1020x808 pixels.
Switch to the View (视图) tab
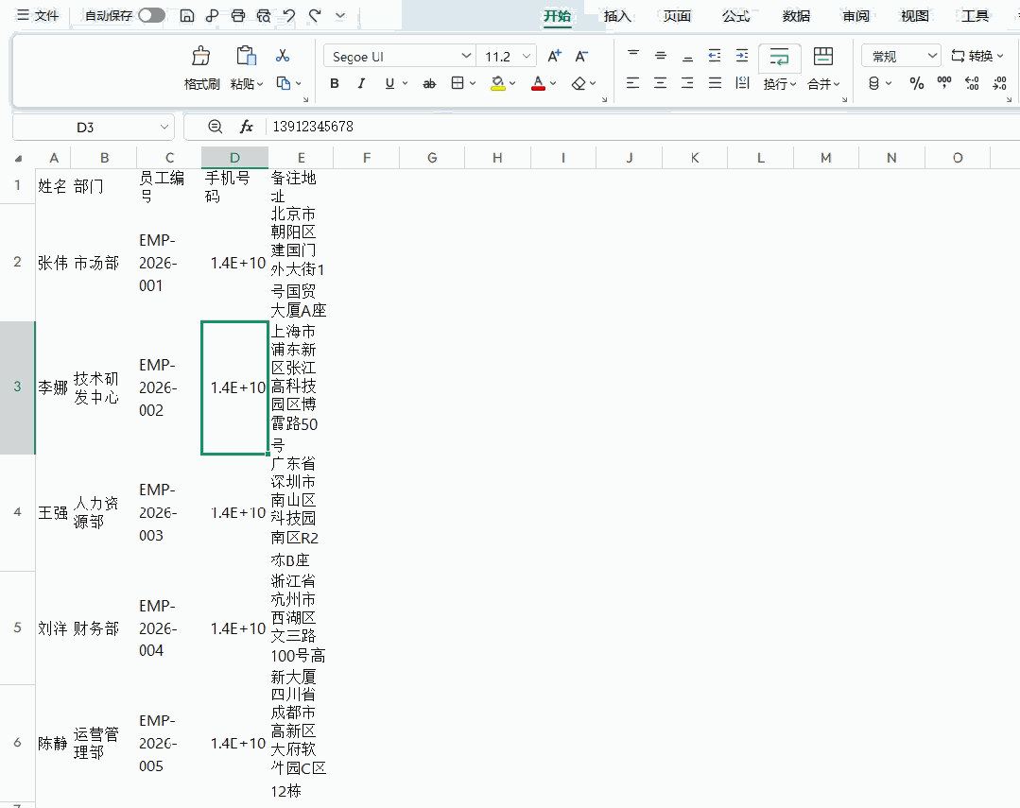pyautogui.click(x=915, y=16)
